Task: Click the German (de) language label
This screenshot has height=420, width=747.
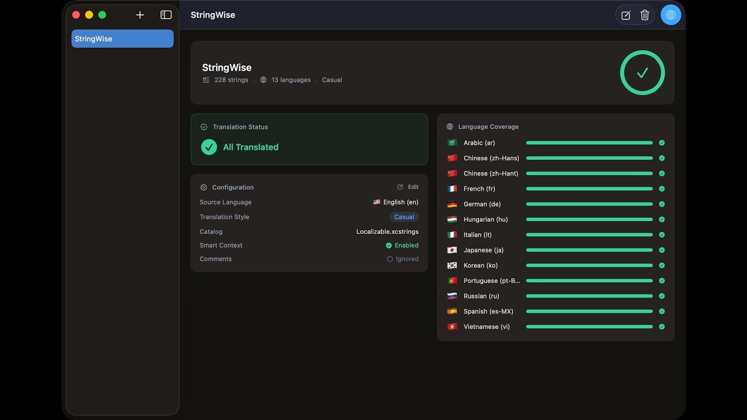Action: (482, 204)
